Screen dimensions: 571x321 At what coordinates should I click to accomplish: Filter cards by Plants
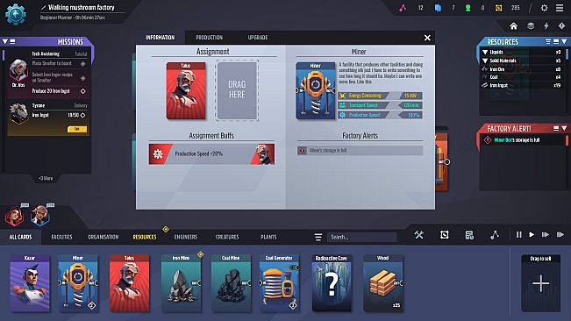click(268, 237)
